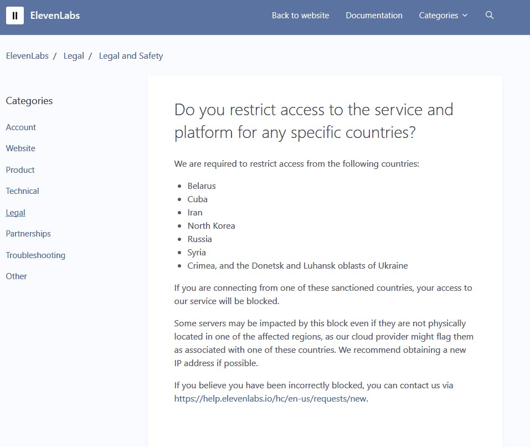Viewport: 530px width, 447px height.
Task: Click the Crimea, Donetsk and Luhansk entry
Action: coord(298,266)
